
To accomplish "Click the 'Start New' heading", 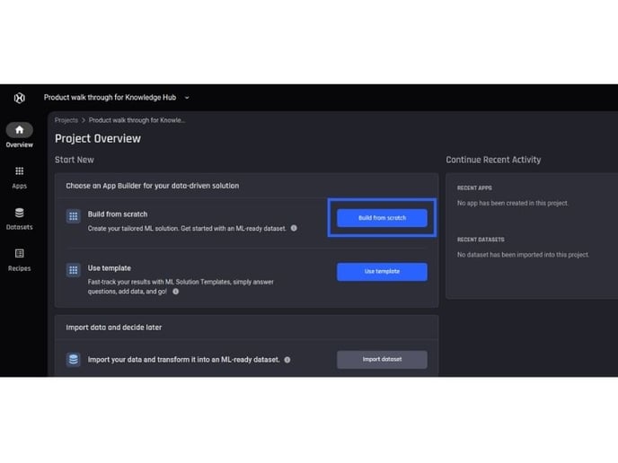I will [x=75, y=160].
